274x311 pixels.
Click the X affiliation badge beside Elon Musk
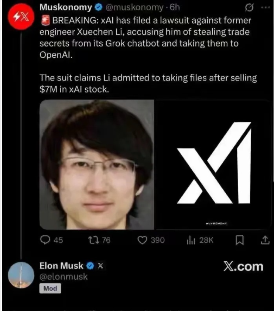coord(100,266)
